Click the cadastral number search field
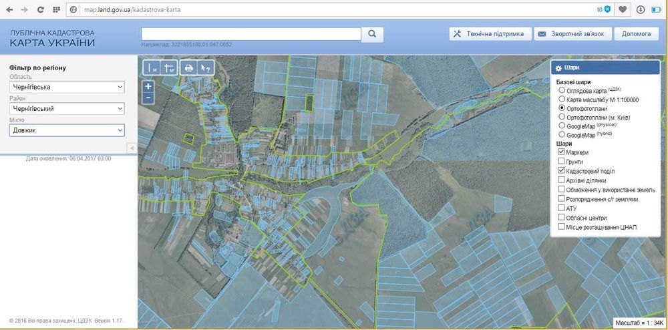Image resolution: width=668 pixels, height=330 pixels. 251,34
